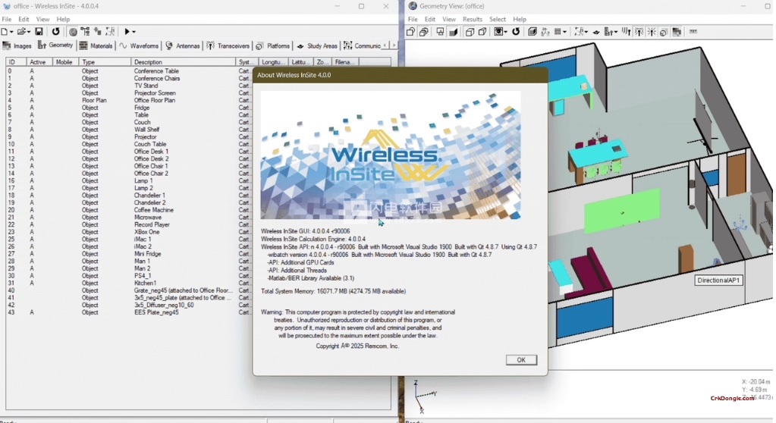Select the DirectionalAP1 label in Geometry View
This screenshot has height=423, width=776.
click(x=718, y=280)
